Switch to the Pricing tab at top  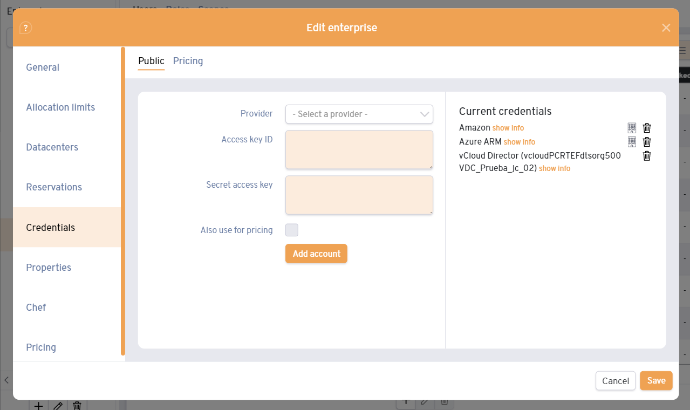point(188,61)
